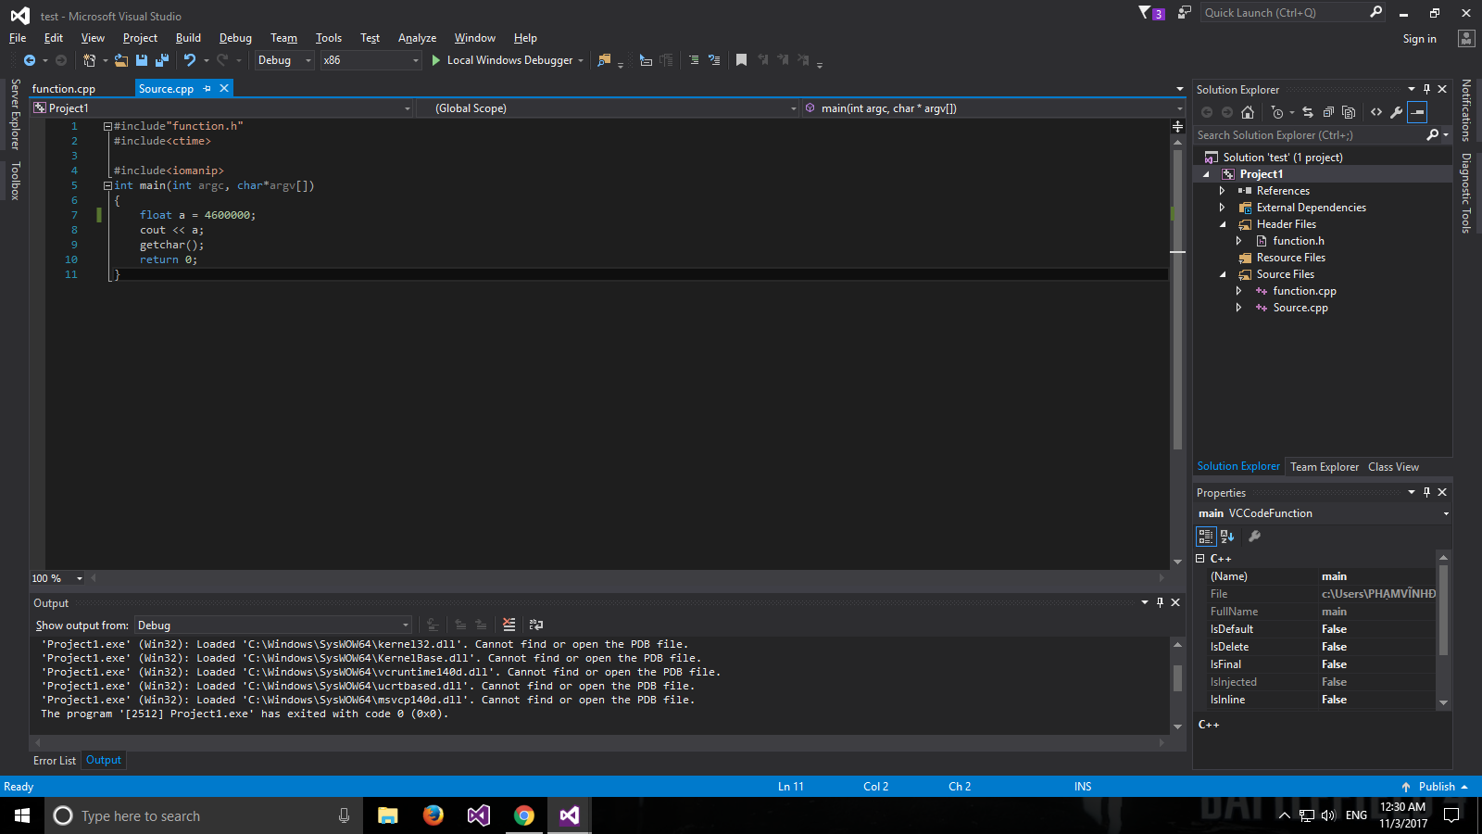This screenshot has height=834, width=1482.
Task: Toggle Preview Selected Items in Solution Explorer
Action: point(1417,112)
